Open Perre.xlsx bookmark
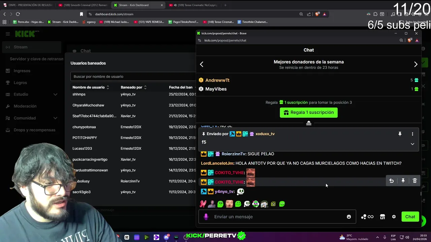This screenshot has width=431, height=242. tap(28, 22)
